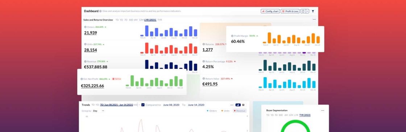Open the Returns value 1,277
The width and height of the screenshot is (406, 132).
[x=207, y=50]
